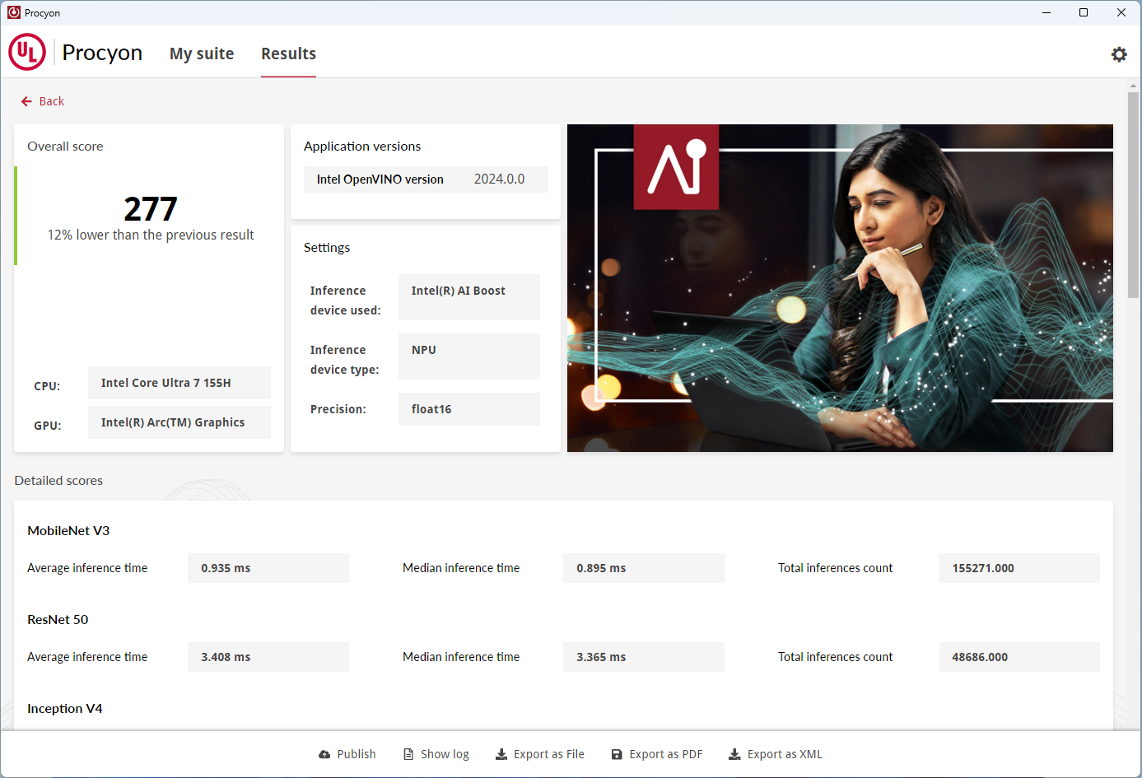Click the Procyon title bar app icon
The image size is (1142, 778).
pyautogui.click(x=14, y=12)
